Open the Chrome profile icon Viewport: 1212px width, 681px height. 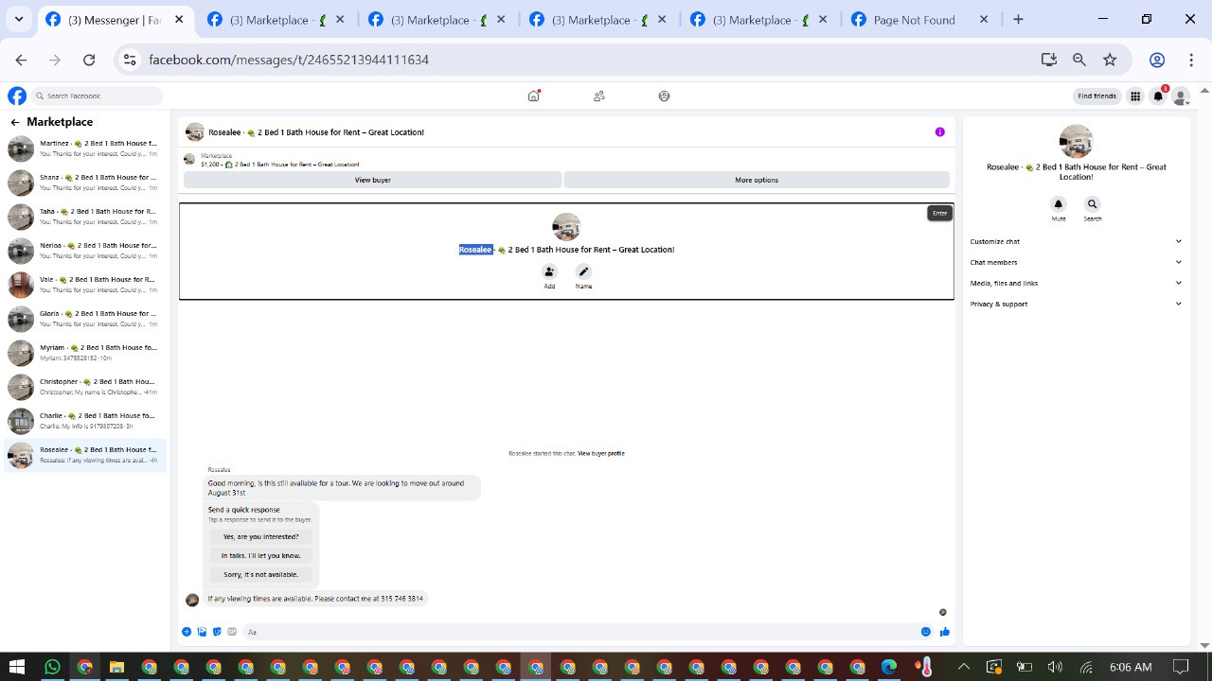click(x=1157, y=60)
